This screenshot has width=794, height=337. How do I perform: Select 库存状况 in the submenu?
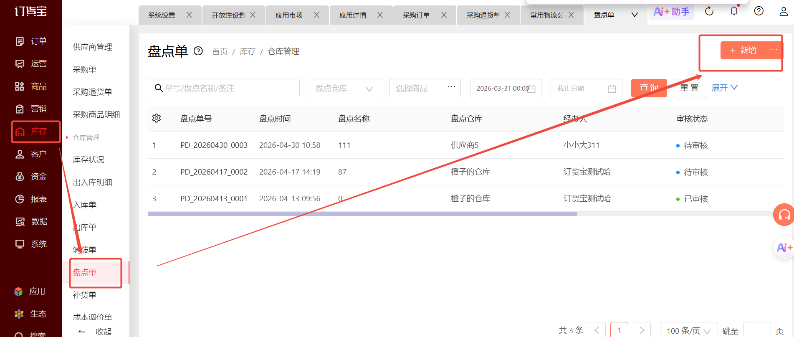(x=89, y=160)
